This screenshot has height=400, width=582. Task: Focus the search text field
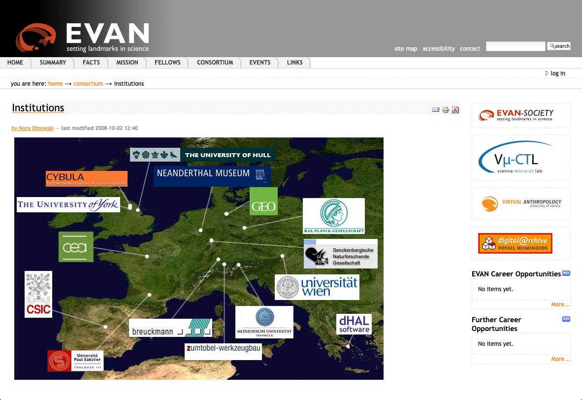click(516, 46)
